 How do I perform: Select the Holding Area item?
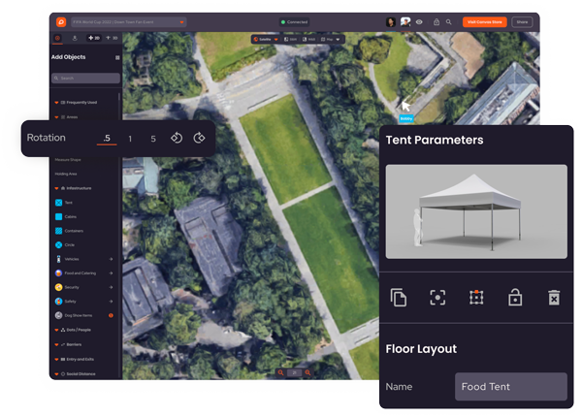pos(66,174)
